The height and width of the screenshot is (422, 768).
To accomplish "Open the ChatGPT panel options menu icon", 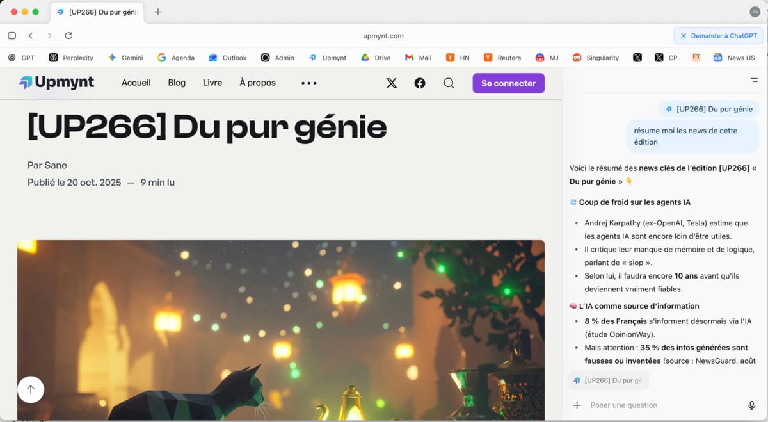I will 754,80.
